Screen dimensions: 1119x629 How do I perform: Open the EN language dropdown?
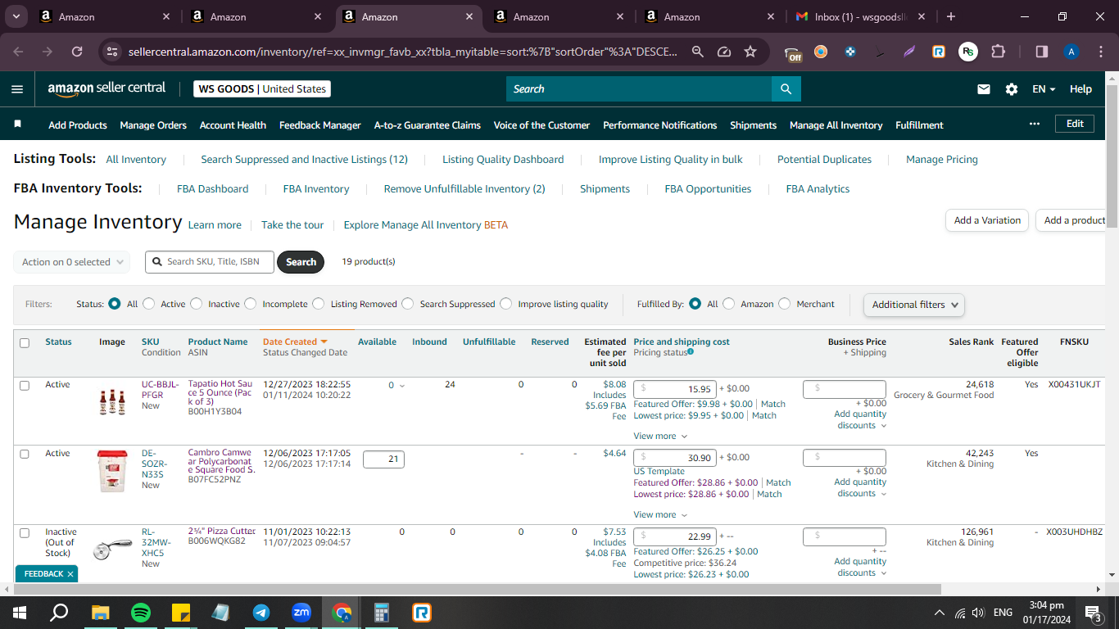tap(1044, 89)
